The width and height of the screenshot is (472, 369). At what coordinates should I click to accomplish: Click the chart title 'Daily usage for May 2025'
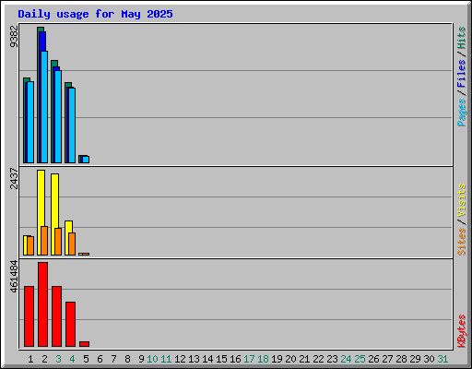click(95, 14)
